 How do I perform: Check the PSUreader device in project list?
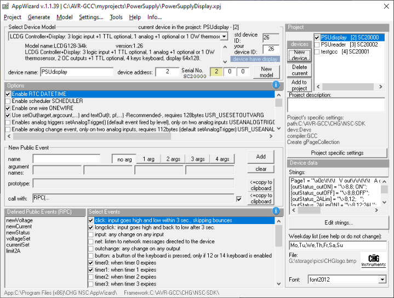[317, 45]
